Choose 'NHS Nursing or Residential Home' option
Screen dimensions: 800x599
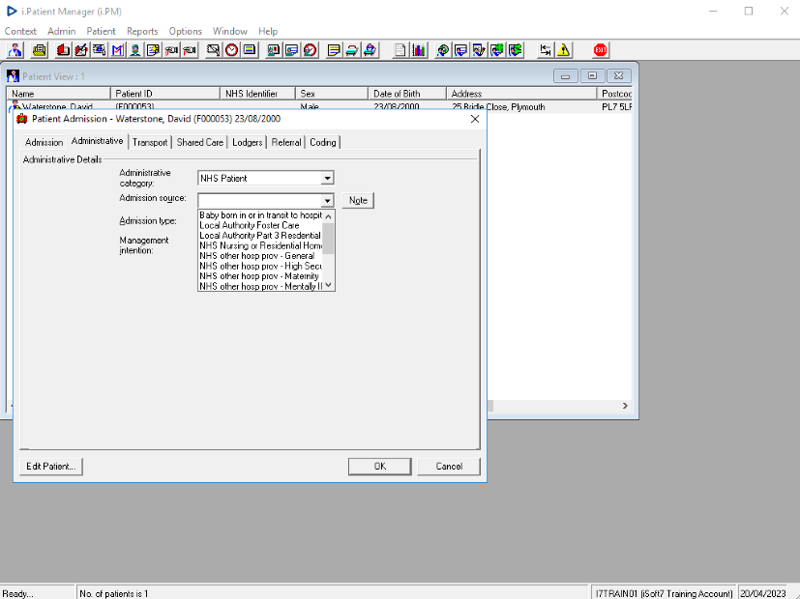click(x=260, y=246)
